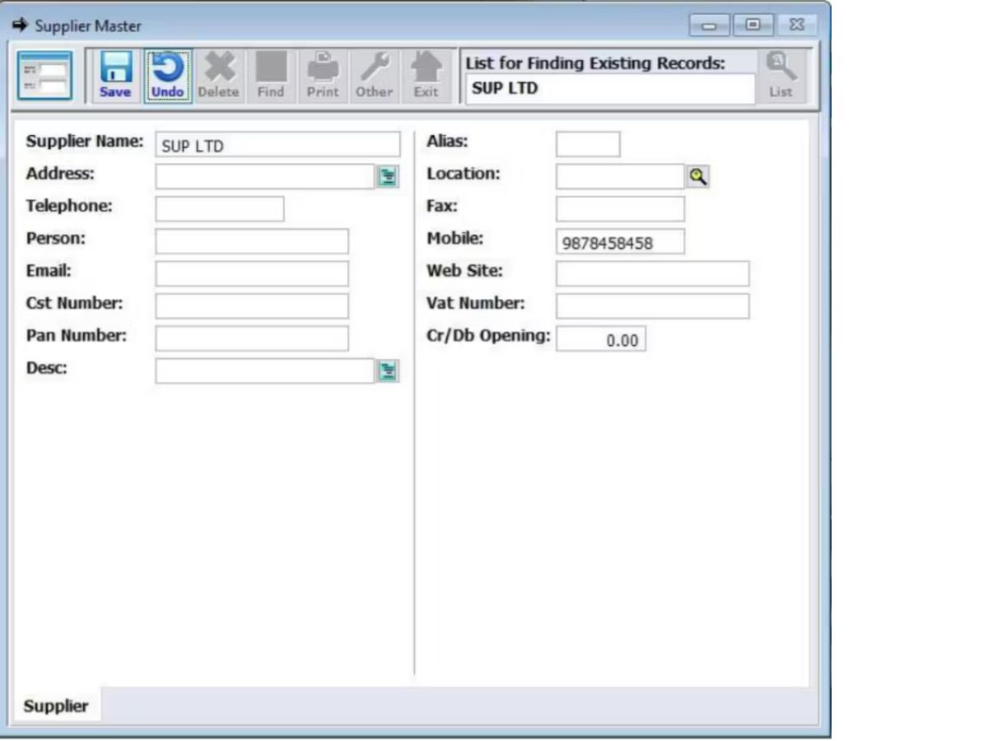Click the Telephone input field
Screen dimensions: 988x741
[x=220, y=209]
